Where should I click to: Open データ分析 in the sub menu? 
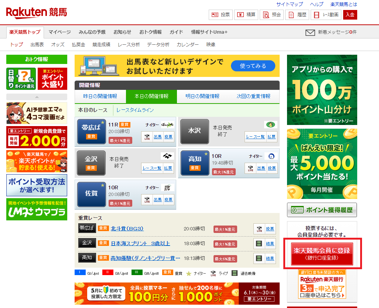point(158,44)
